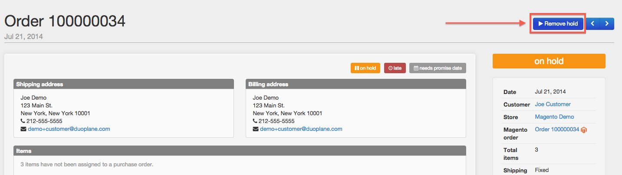Click the Billing address panel header
This screenshot has height=175, width=622.
[356, 84]
